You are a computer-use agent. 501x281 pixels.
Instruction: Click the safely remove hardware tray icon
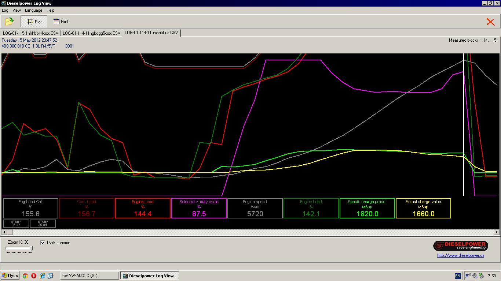click(481, 276)
